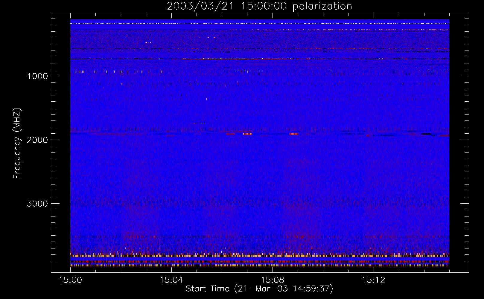
Task: Select the '1000' frequency axis label
Action: coord(37,76)
